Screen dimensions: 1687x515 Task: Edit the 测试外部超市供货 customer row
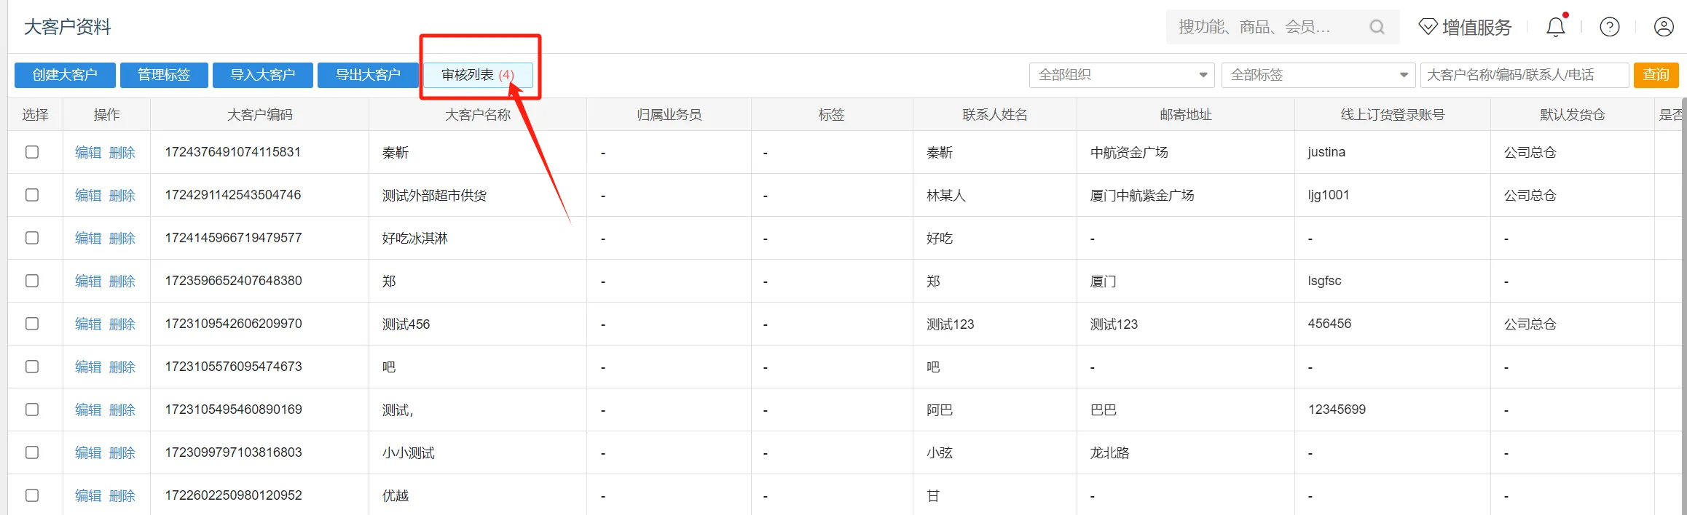pos(88,195)
